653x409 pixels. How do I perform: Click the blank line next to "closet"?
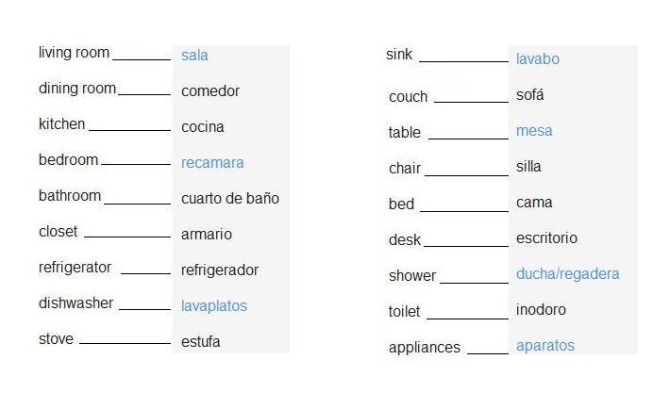(x=126, y=237)
